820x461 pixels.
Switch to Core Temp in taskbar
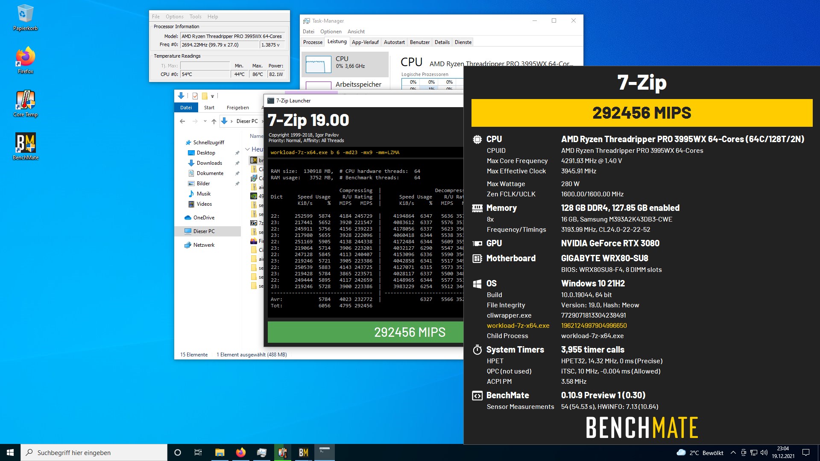(283, 452)
